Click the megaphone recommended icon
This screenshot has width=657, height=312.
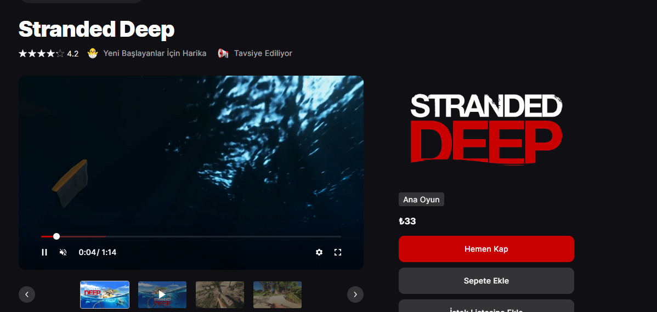click(223, 53)
